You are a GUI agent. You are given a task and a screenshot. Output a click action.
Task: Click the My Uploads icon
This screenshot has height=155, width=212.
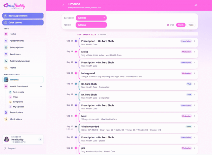[10, 107]
